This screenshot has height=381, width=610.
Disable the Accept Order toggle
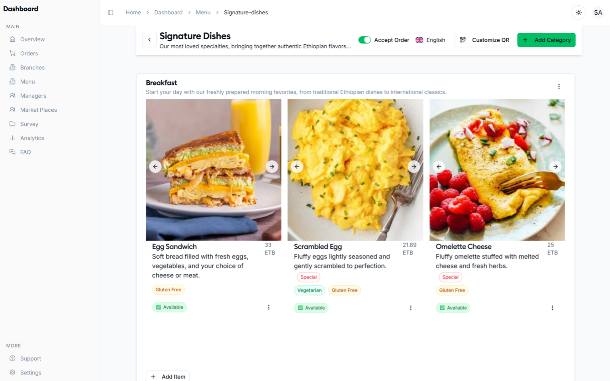click(x=365, y=40)
